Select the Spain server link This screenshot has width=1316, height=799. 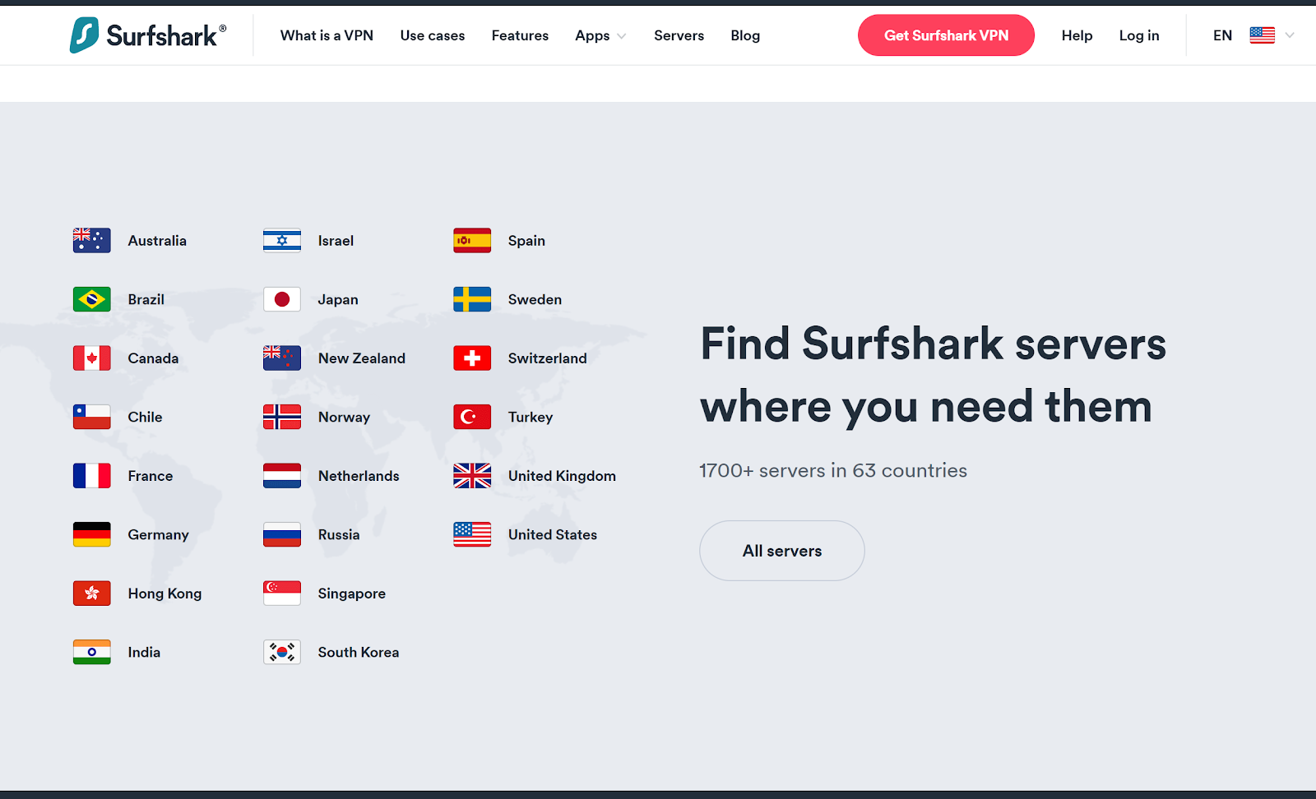tap(526, 241)
